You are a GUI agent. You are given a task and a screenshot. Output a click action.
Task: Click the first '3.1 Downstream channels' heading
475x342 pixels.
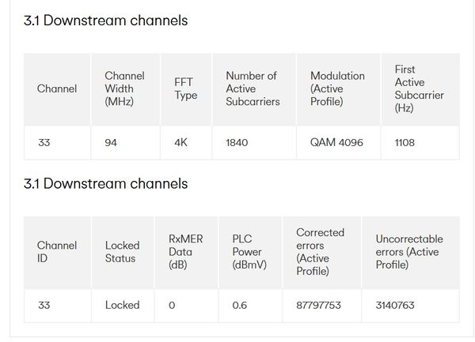[106, 21]
